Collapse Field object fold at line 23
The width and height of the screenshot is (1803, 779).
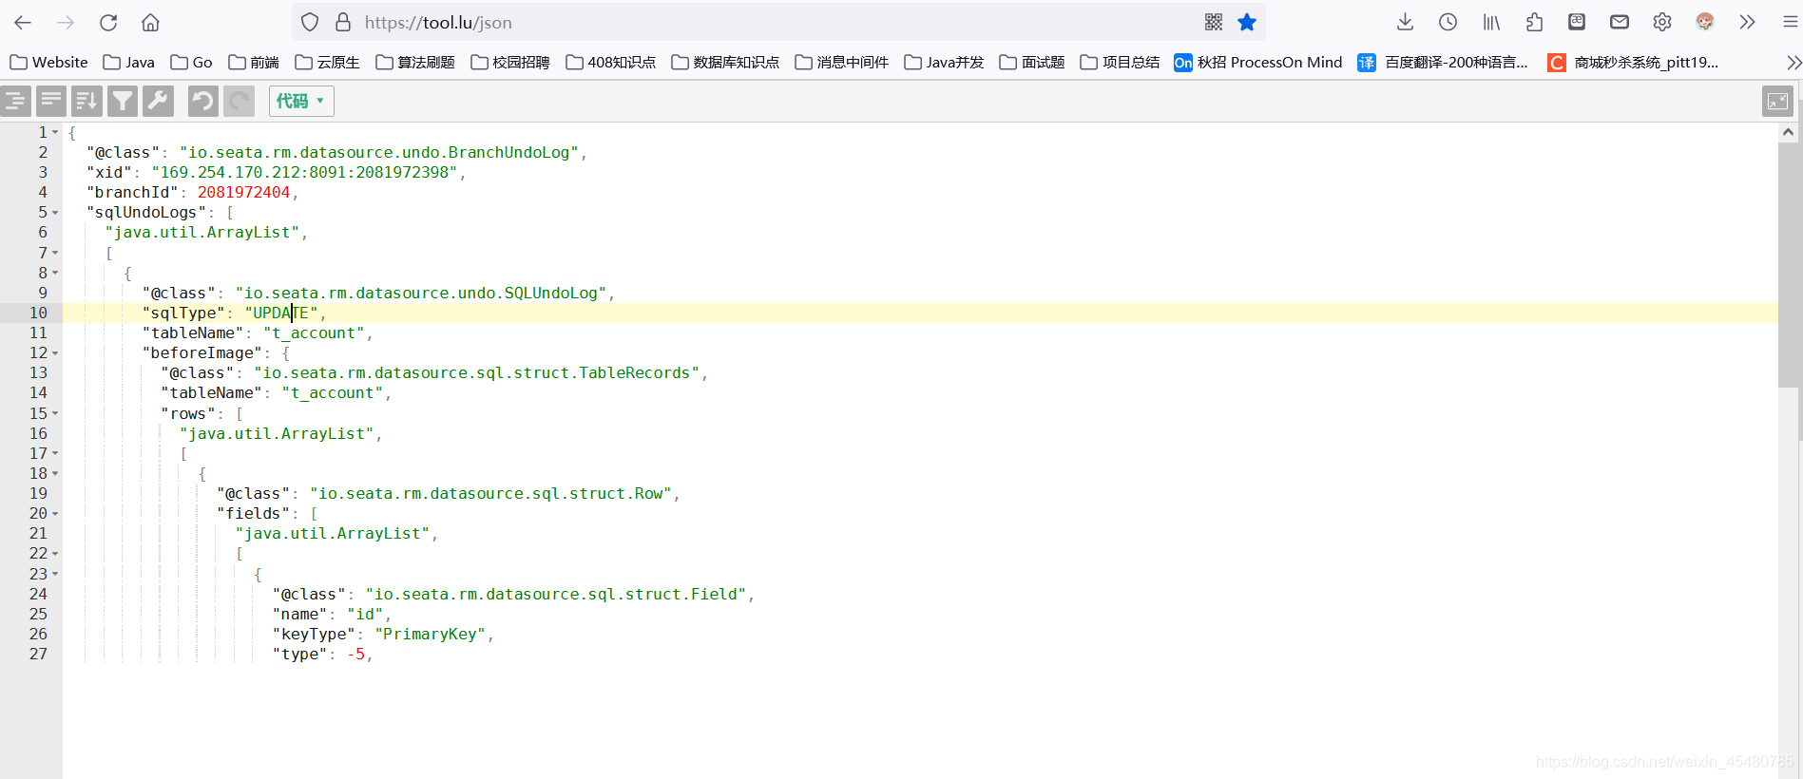(55, 574)
